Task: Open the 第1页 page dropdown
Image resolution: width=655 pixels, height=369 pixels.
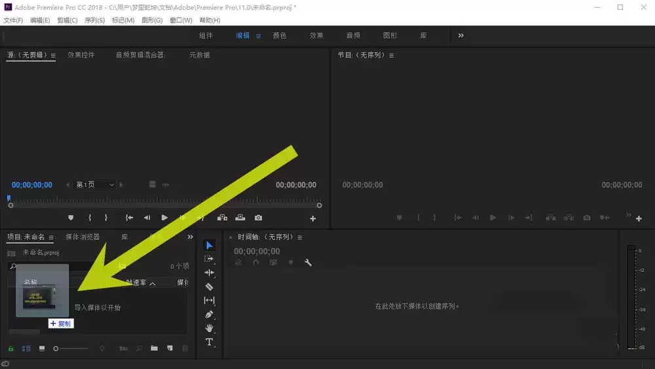Action: (95, 185)
